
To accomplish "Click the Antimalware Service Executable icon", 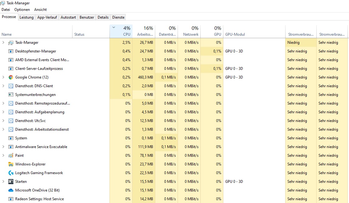I will pos(11,147).
